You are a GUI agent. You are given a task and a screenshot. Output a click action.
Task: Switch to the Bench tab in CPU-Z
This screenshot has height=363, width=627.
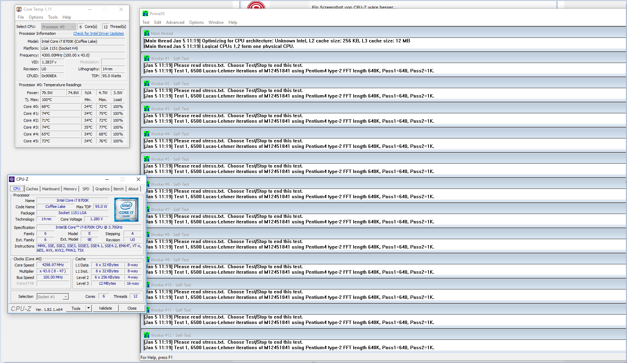(x=118, y=189)
